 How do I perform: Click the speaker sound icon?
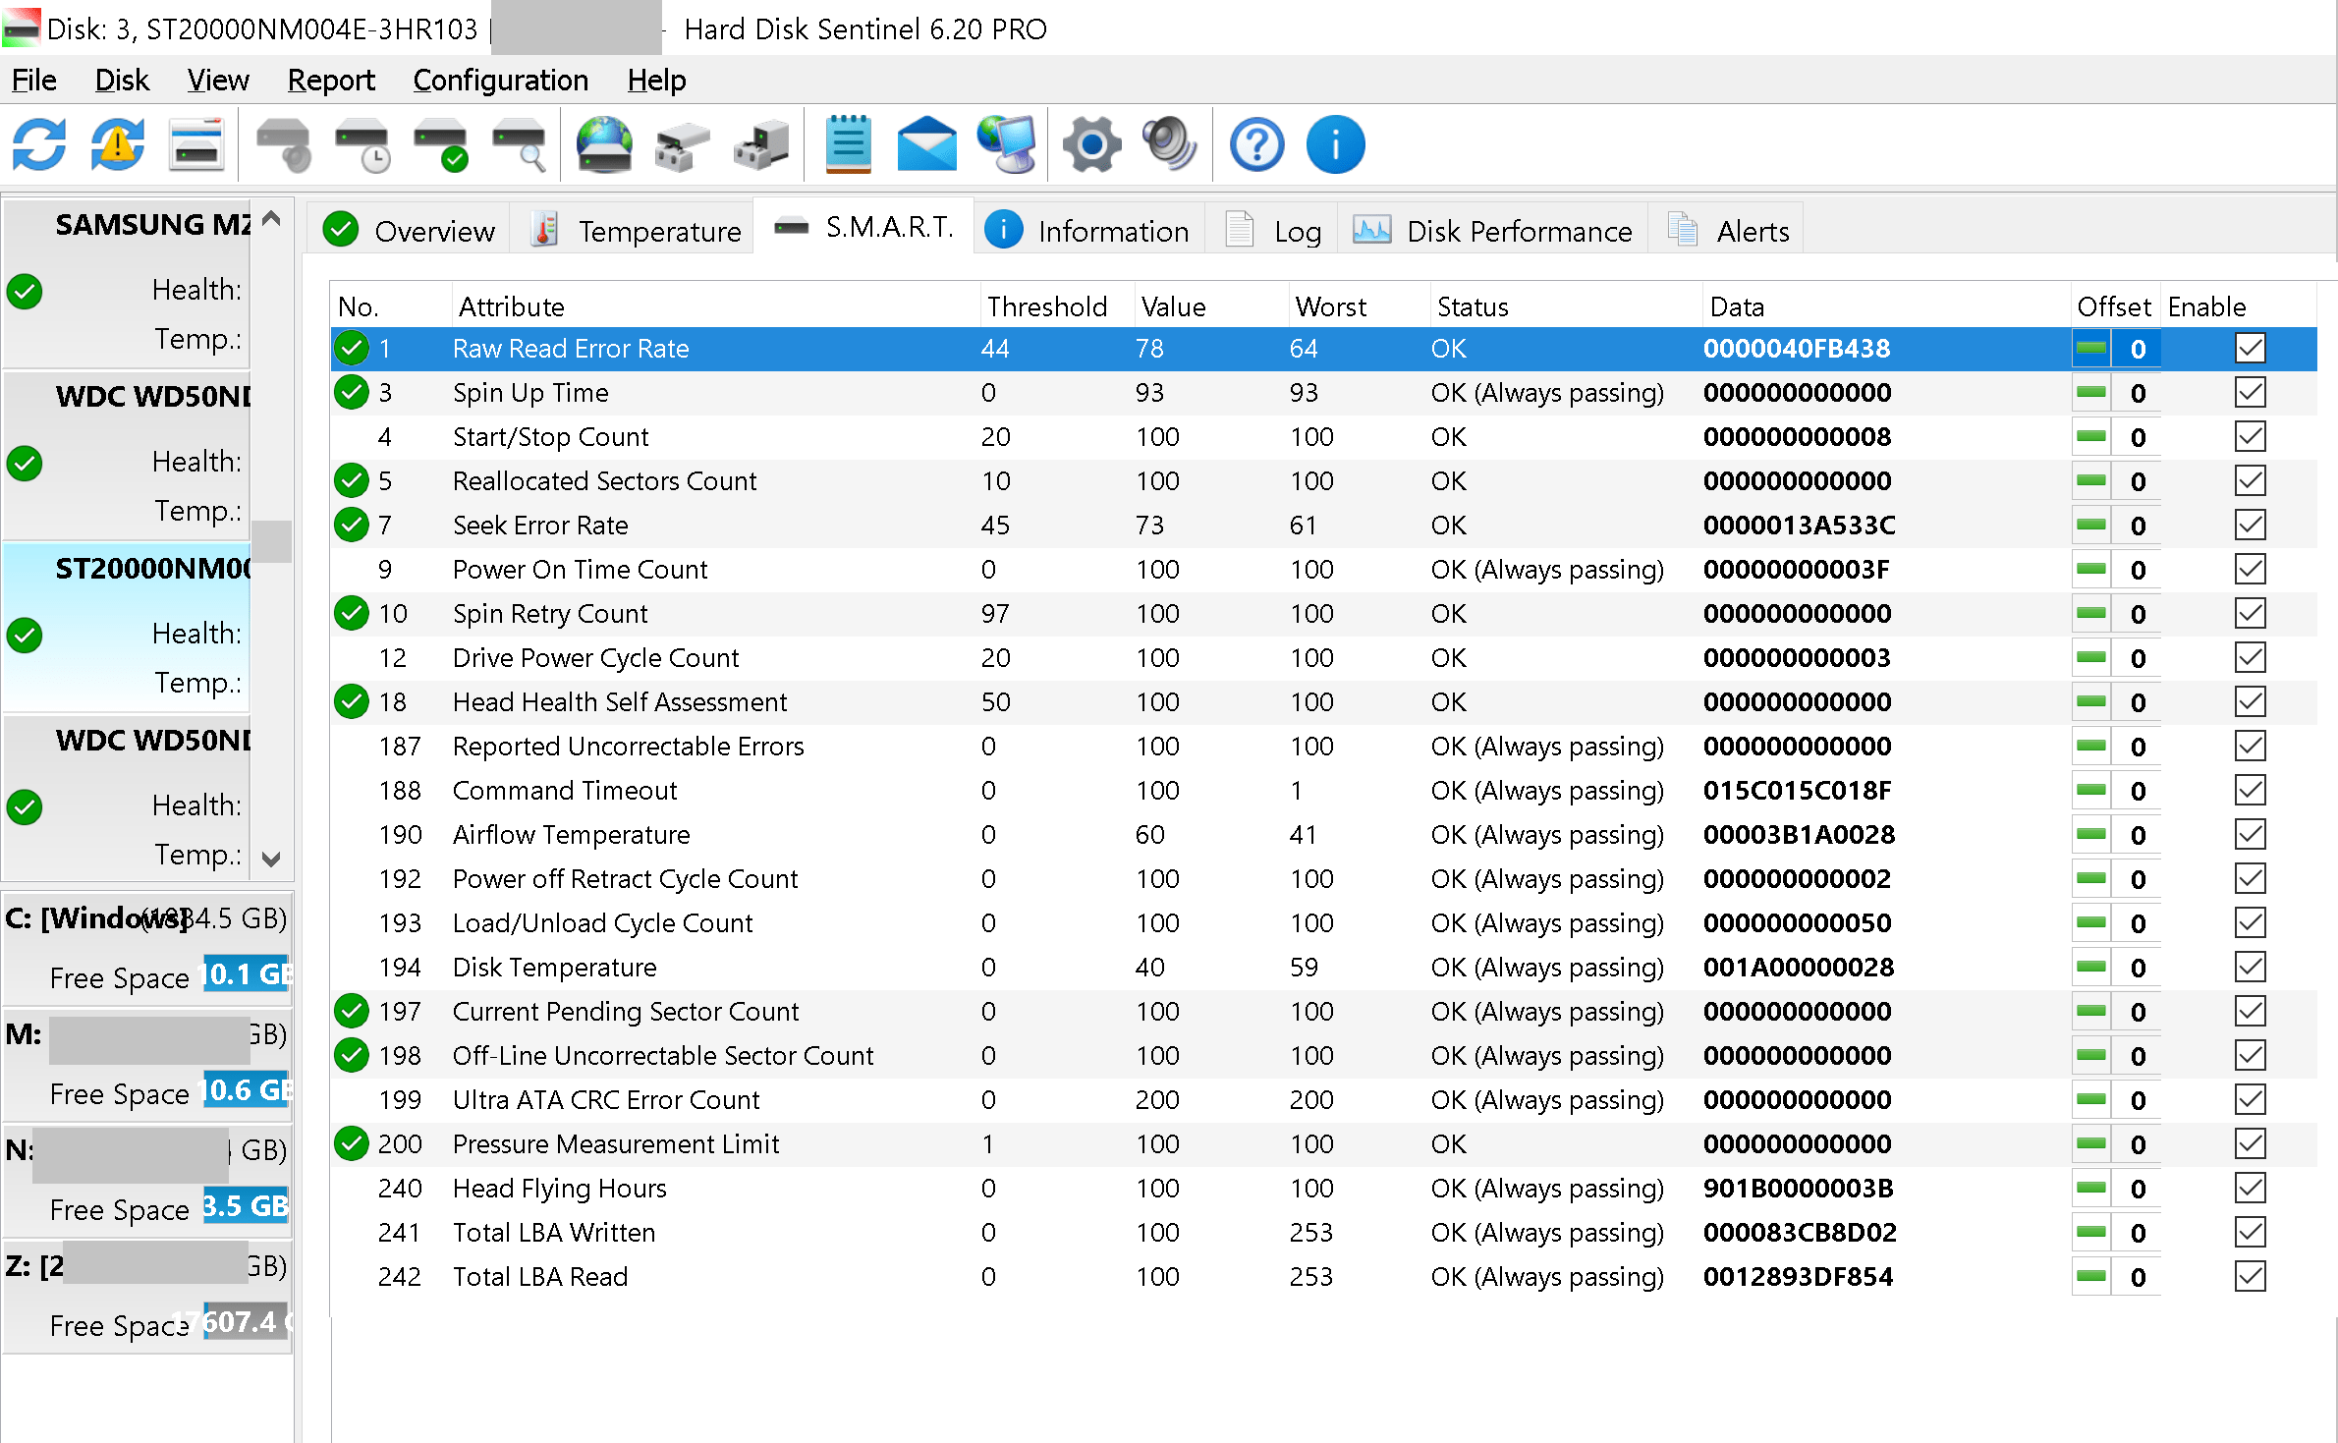(1169, 145)
